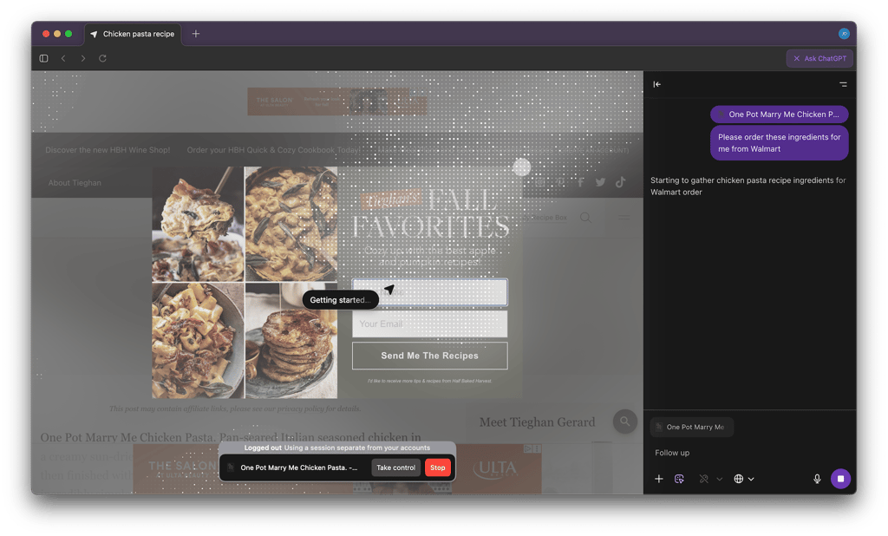Click the navigation arrow icon in the tab
The height and width of the screenshot is (536, 888).
(x=94, y=34)
